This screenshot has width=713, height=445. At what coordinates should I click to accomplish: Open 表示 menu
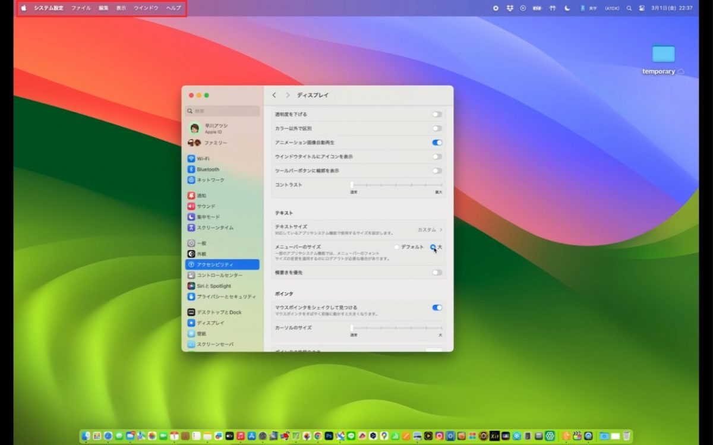121,8
